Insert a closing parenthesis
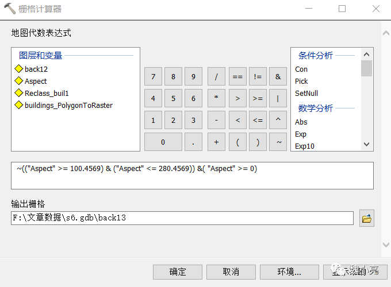The image size is (391, 287). click(x=258, y=142)
